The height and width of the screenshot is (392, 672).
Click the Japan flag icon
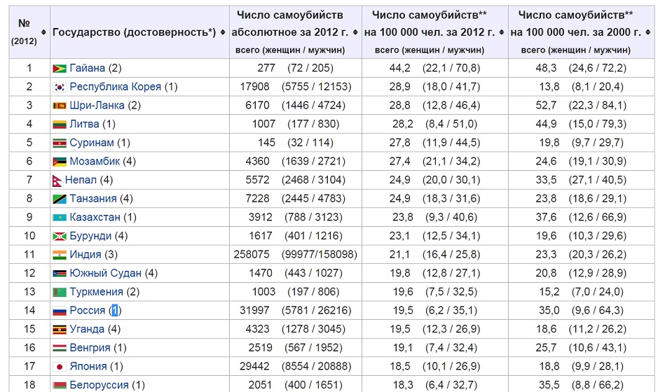click(60, 367)
